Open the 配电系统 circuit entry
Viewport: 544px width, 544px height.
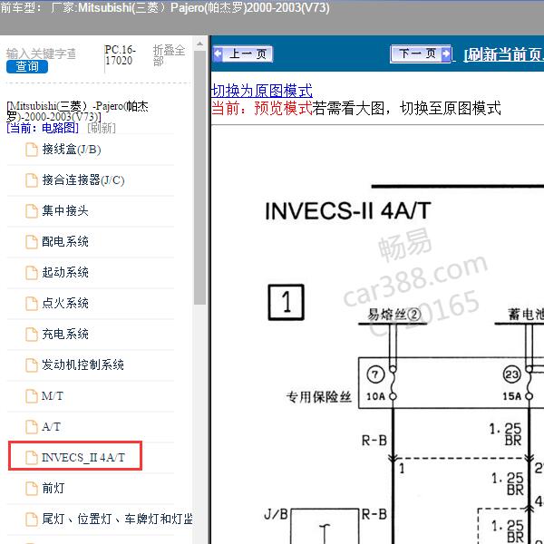point(65,242)
